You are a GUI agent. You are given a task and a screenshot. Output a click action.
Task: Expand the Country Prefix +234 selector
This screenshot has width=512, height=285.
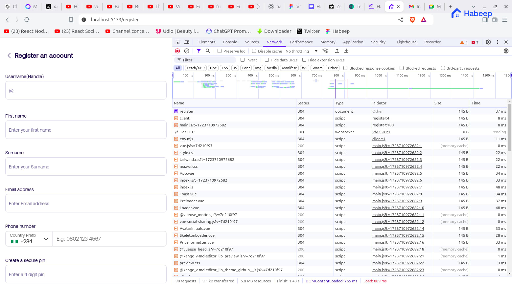coord(29,239)
